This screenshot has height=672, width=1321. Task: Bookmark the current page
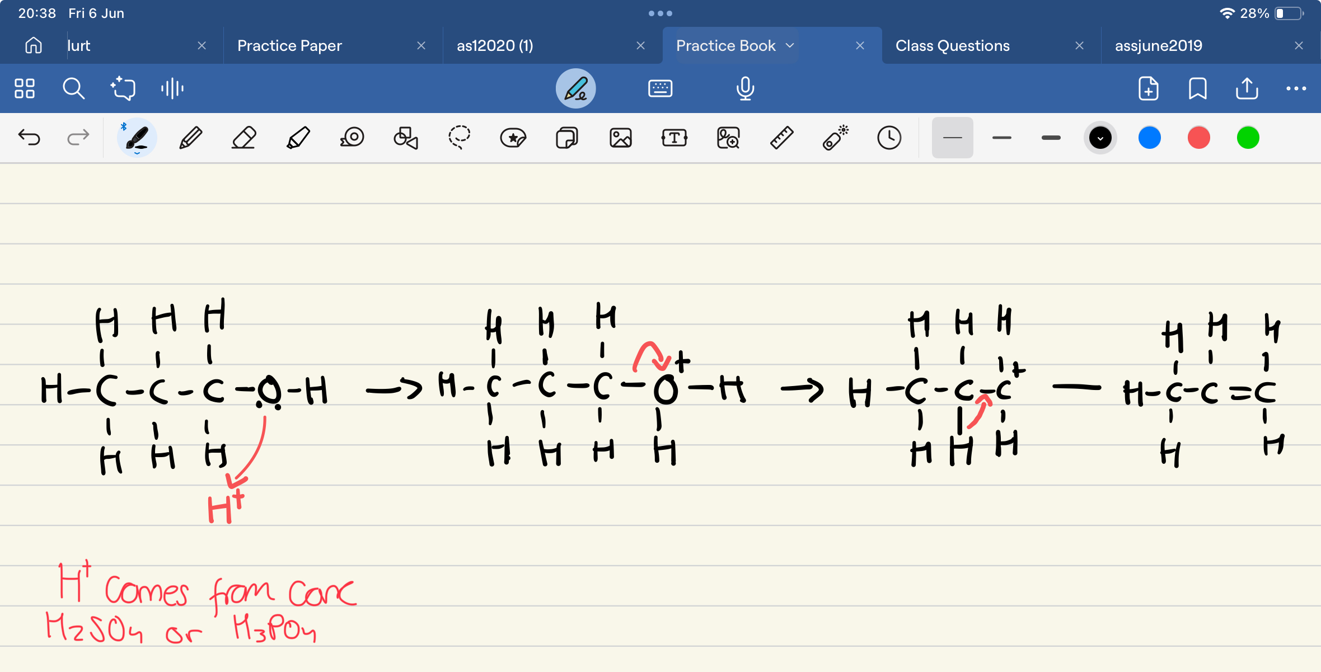[1198, 88]
